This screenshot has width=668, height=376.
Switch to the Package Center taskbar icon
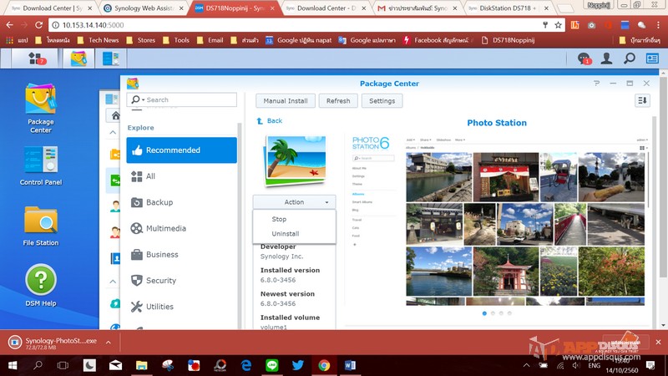78,58
